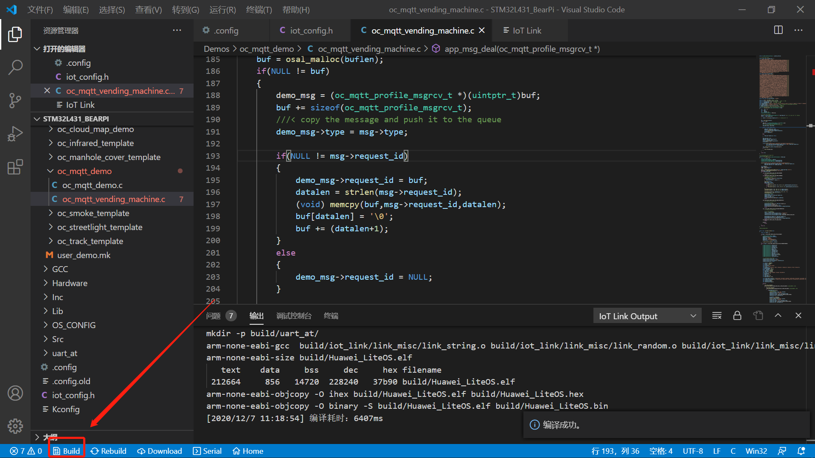Select the IoT Link Output channel dropdown

647,316
